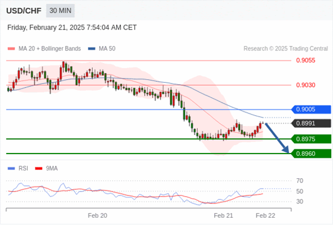Click the 0.9005 pivot price tag
This screenshot has height=225, width=333.
pos(311,109)
